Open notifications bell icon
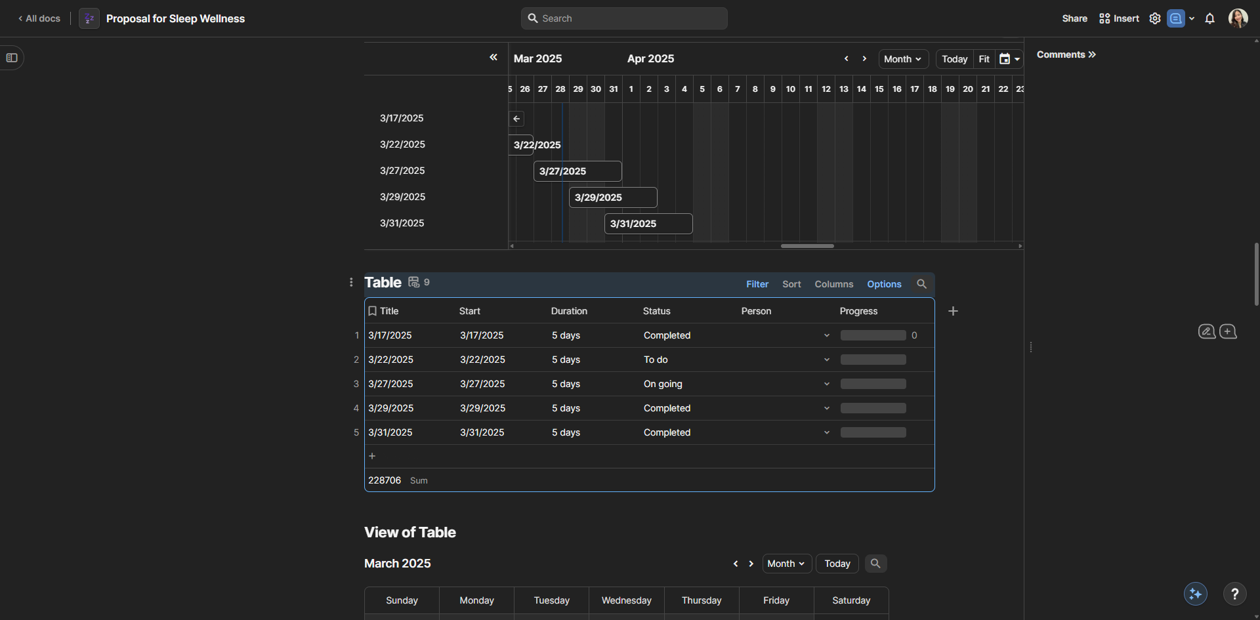 1209,18
